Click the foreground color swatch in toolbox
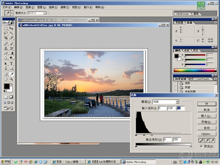This screenshot has height=165, width=220. coord(6,86)
